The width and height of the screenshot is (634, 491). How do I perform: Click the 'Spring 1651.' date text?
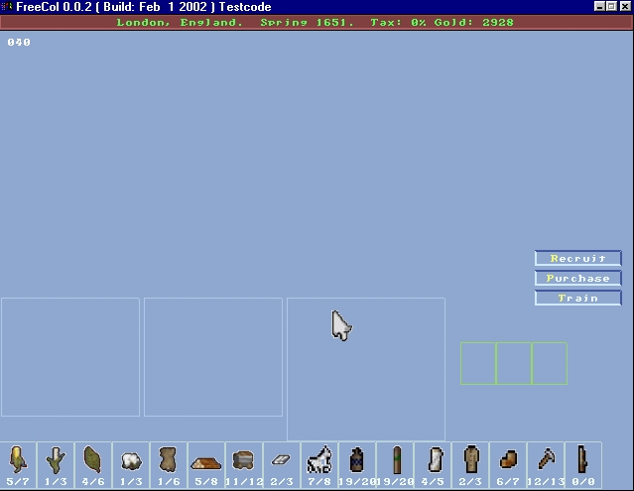tap(307, 23)
